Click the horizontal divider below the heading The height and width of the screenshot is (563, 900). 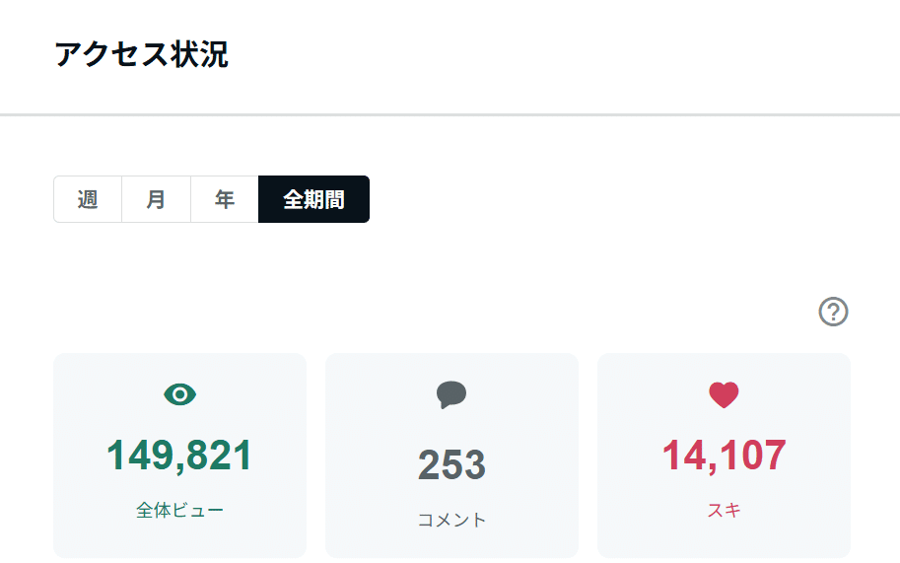450,115
